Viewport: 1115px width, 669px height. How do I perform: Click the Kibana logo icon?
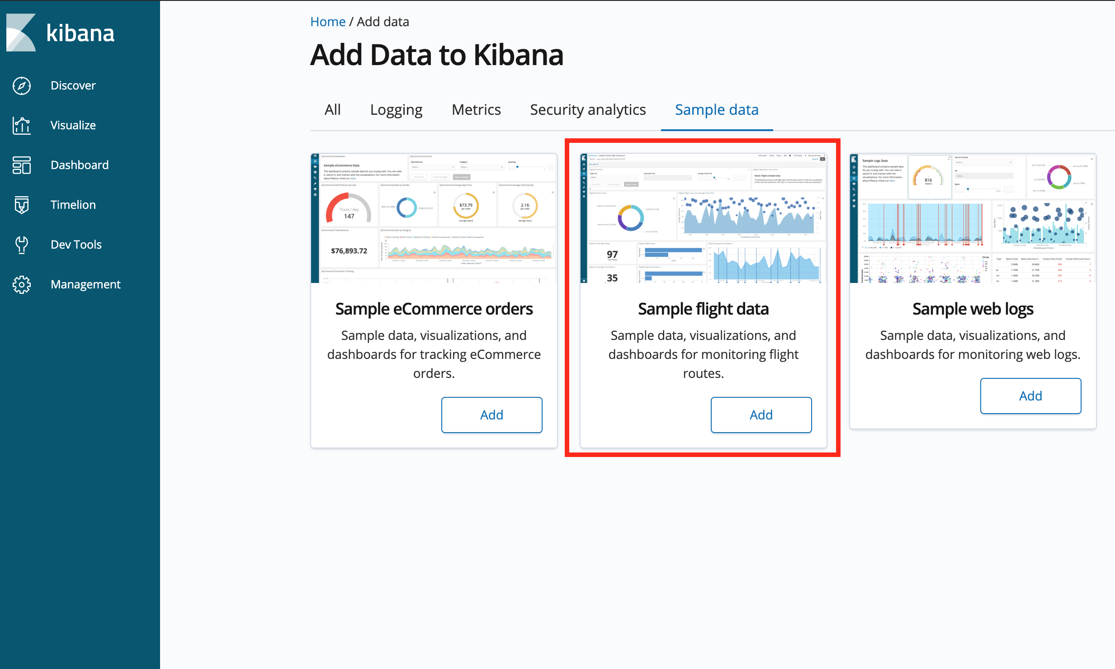21,33
